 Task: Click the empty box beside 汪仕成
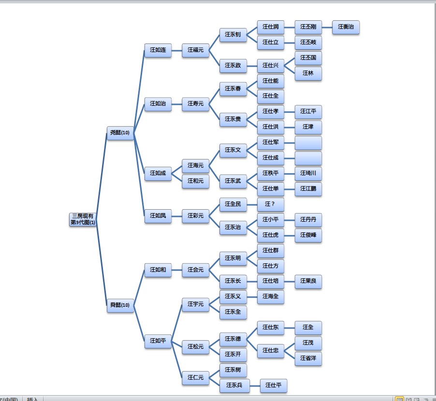(308, 158)
